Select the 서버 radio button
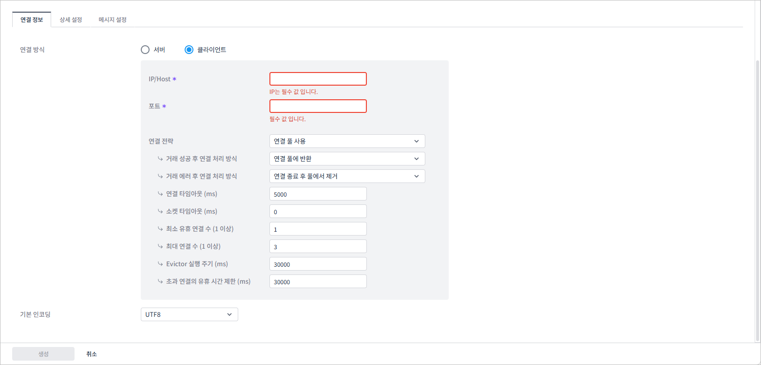 (x=145, y=49)
